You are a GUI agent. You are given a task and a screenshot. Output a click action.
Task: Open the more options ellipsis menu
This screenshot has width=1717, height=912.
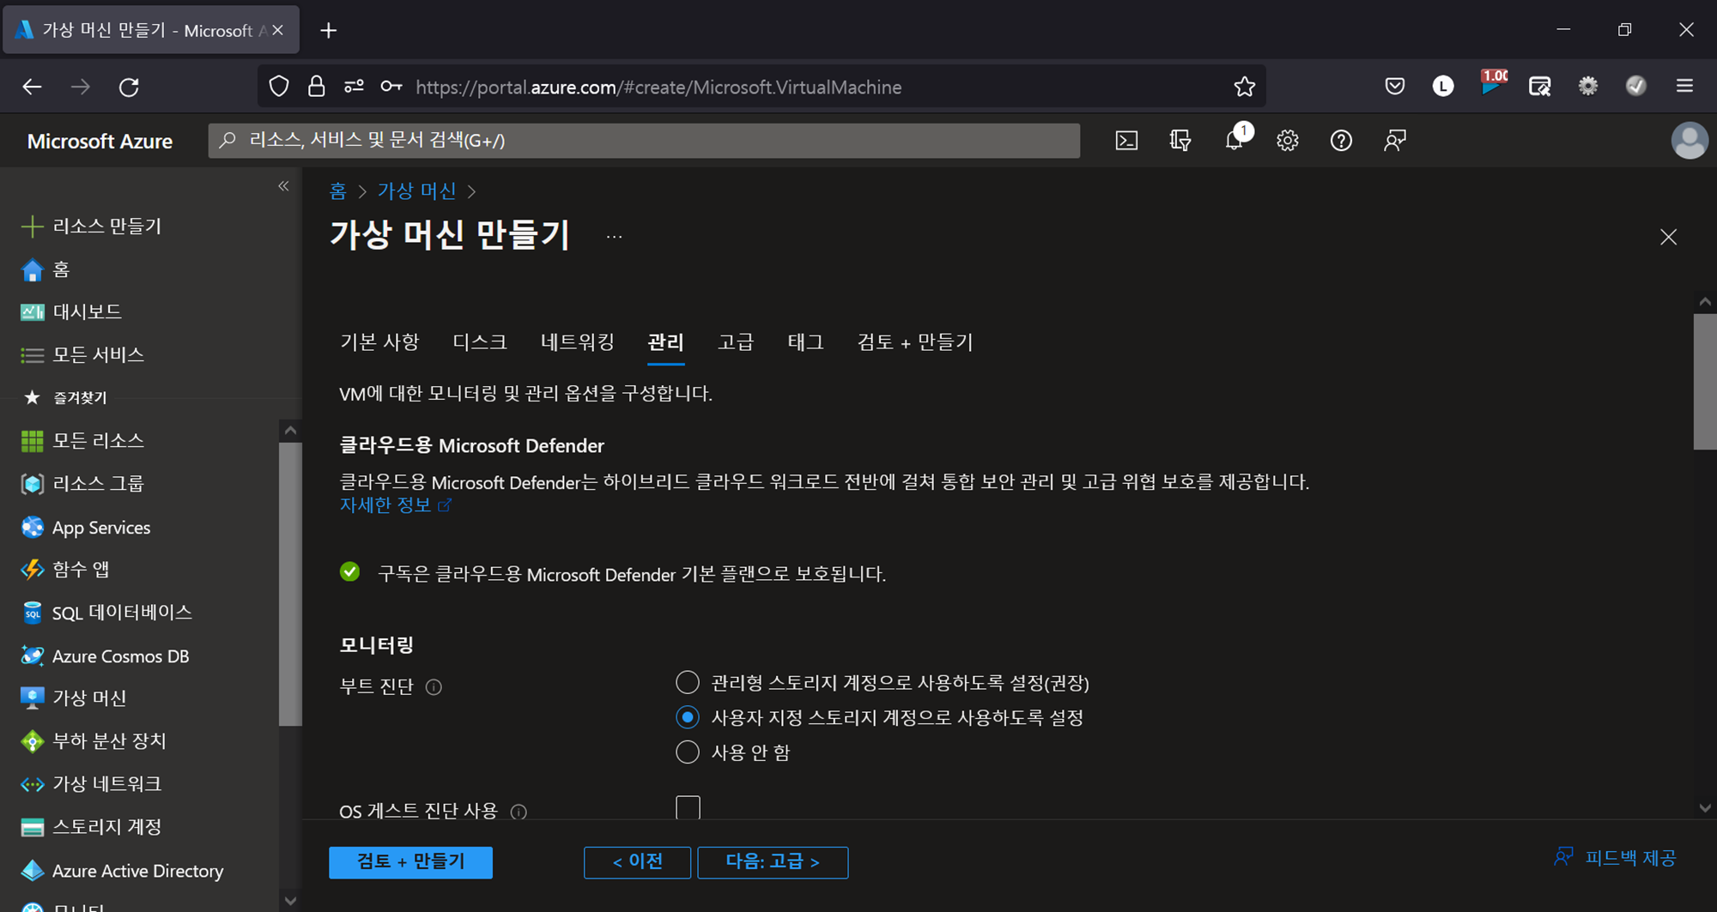pos(614,237)
